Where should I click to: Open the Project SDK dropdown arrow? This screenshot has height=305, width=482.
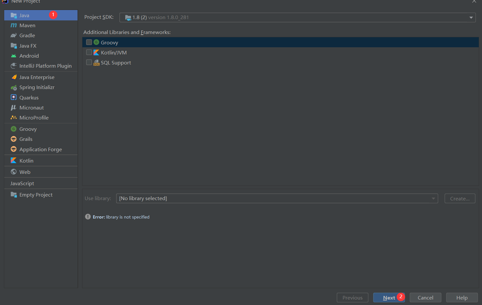pos(471,17)
